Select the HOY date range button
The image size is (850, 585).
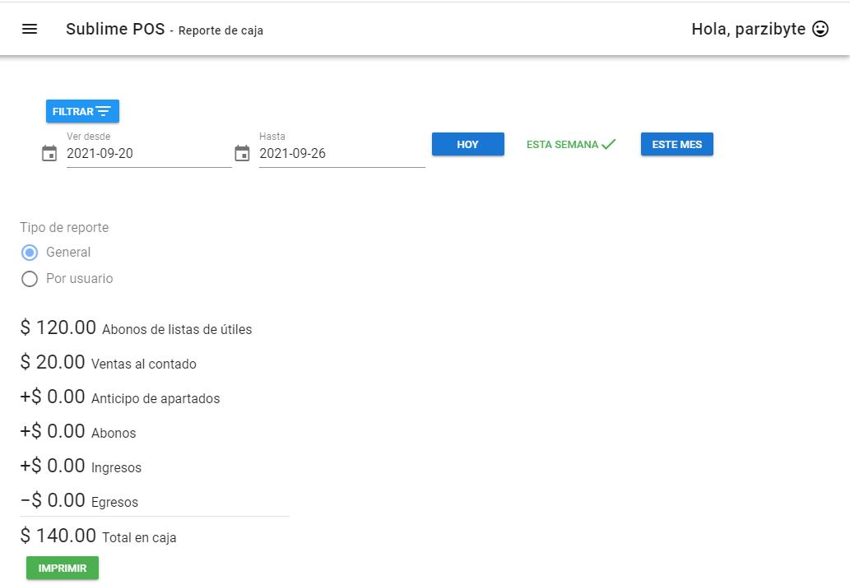pos(468,144)
